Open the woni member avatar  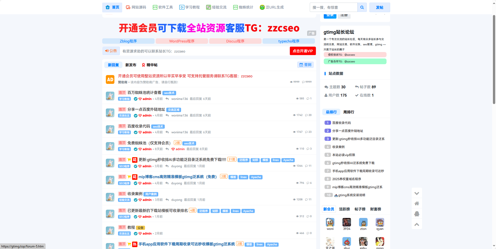tap(330, 222)
